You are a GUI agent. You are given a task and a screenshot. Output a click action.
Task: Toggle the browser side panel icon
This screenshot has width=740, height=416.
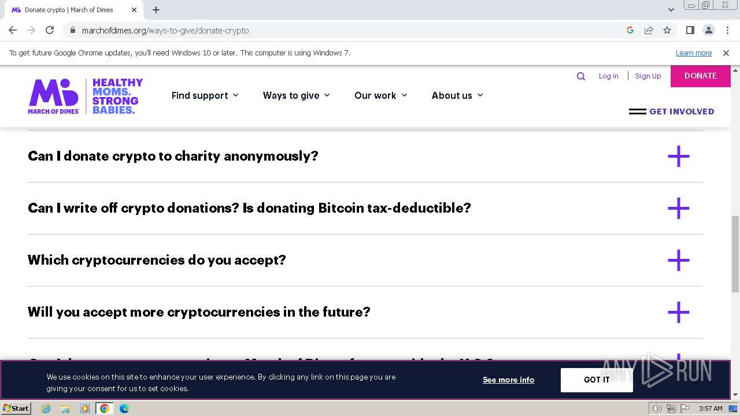coord(690,30)
